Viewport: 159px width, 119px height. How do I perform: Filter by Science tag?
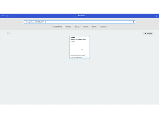pos(77,26)
